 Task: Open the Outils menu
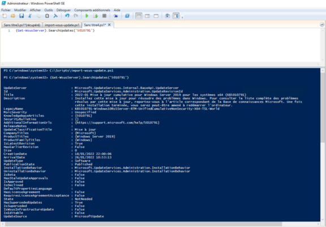coord(49,10)
